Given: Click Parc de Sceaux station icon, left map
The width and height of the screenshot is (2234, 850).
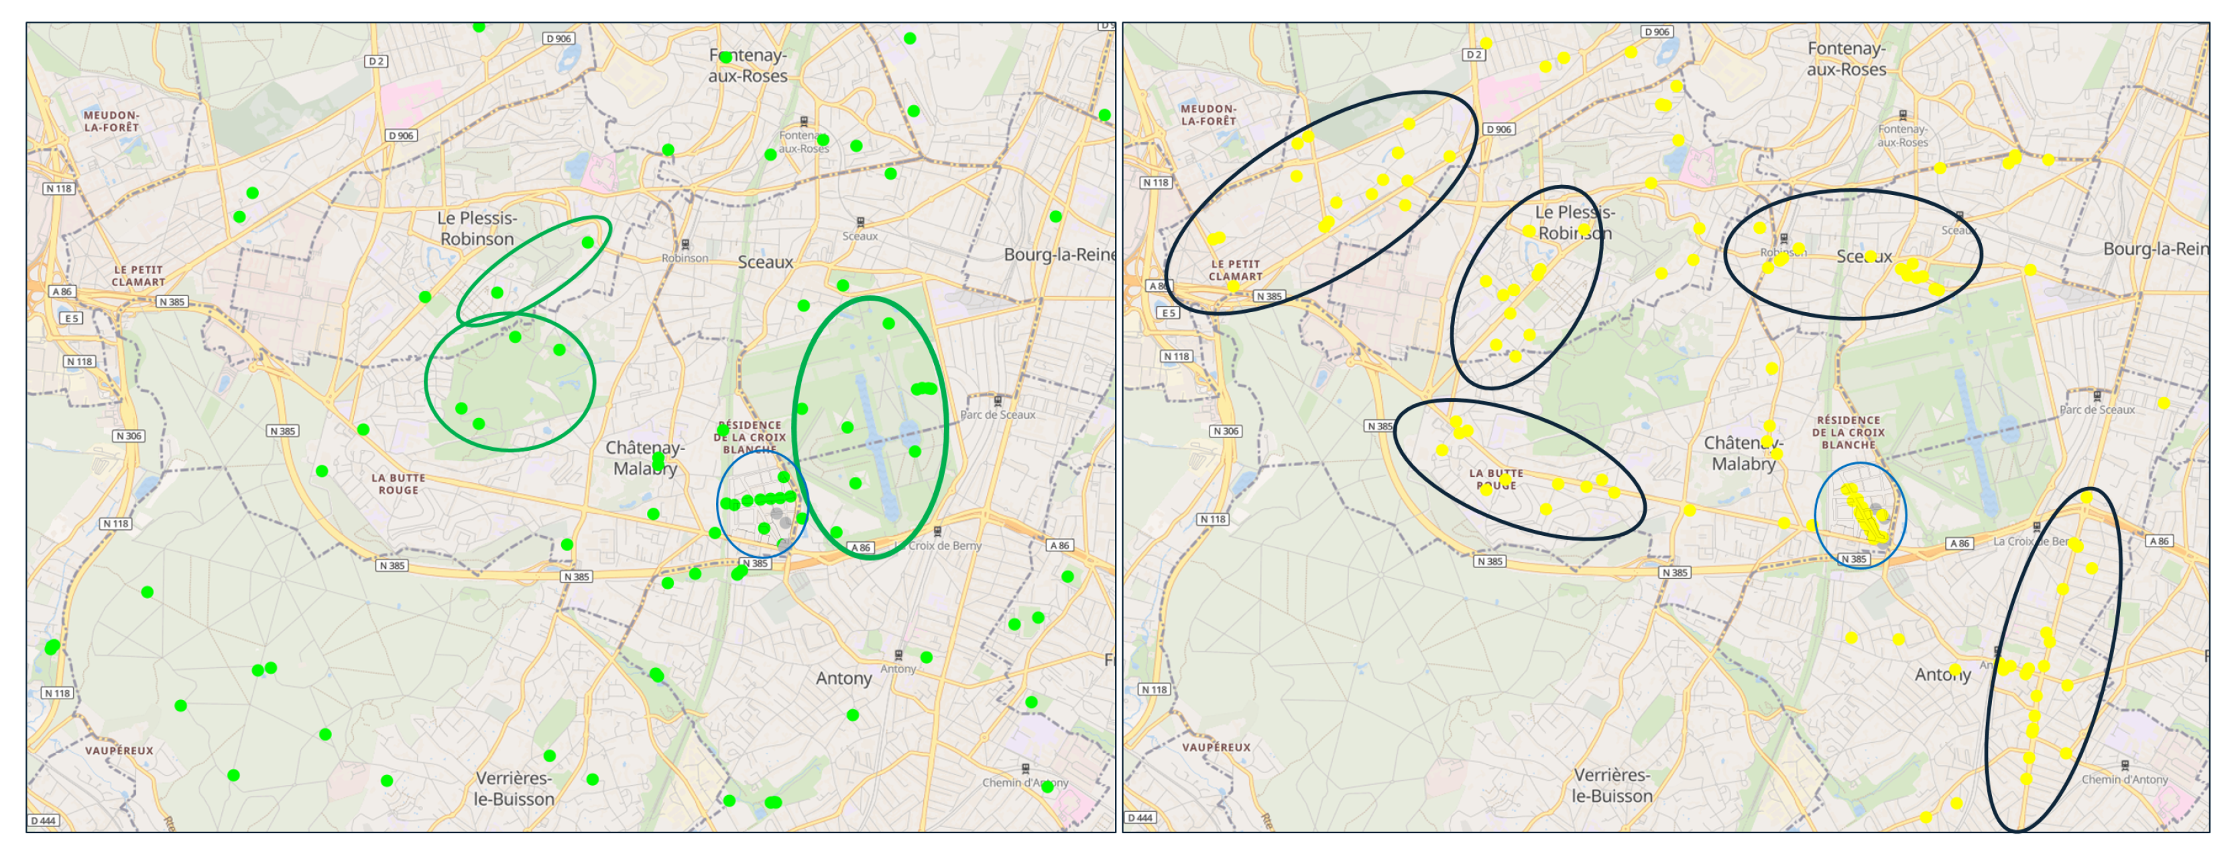Looking at the screenshot, I should click(998, 401).
